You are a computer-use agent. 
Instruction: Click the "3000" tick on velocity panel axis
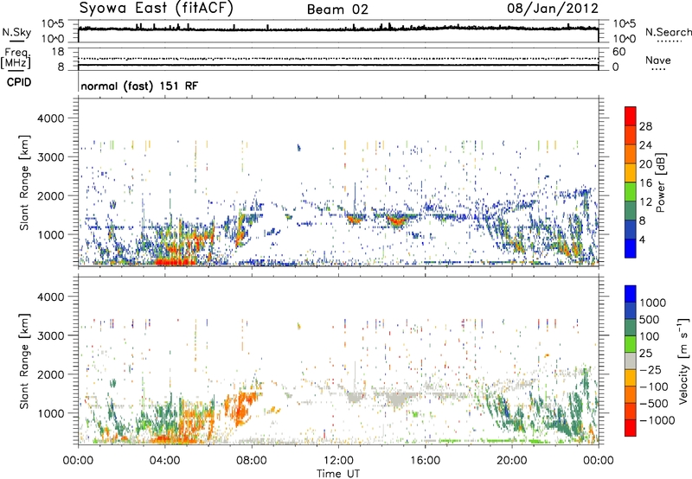click(50, 335)
